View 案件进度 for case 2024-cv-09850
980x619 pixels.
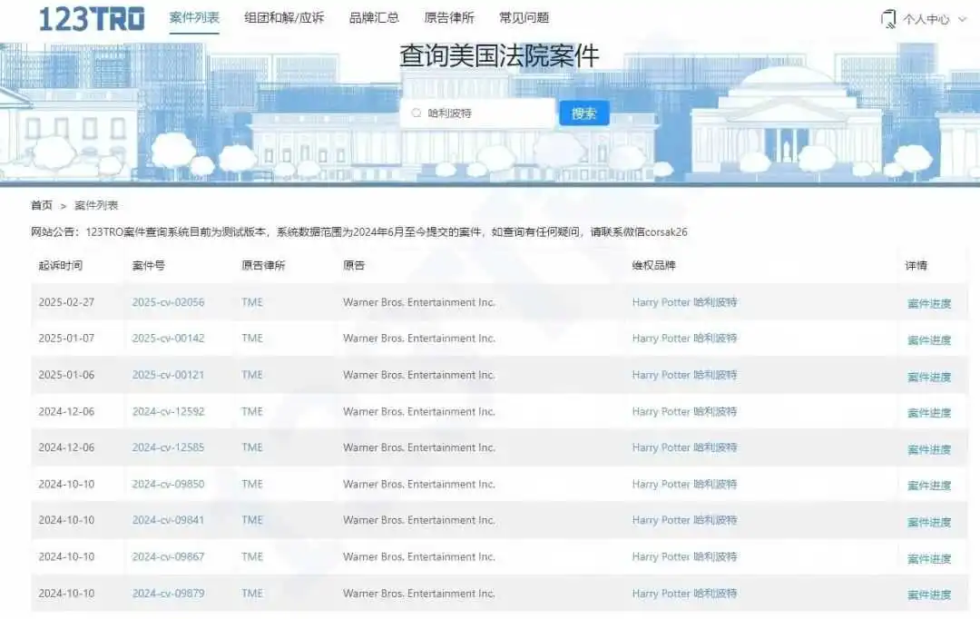[x=929, y=486]
